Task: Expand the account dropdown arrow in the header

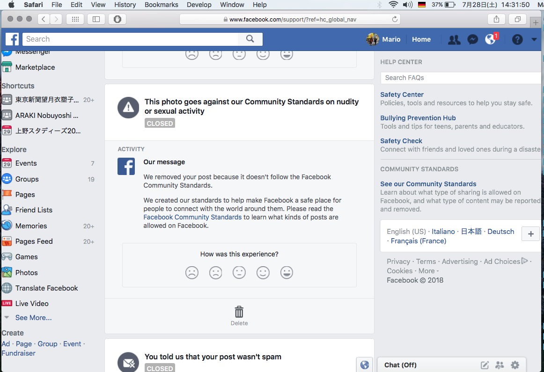Action: (x=534, y=39)
